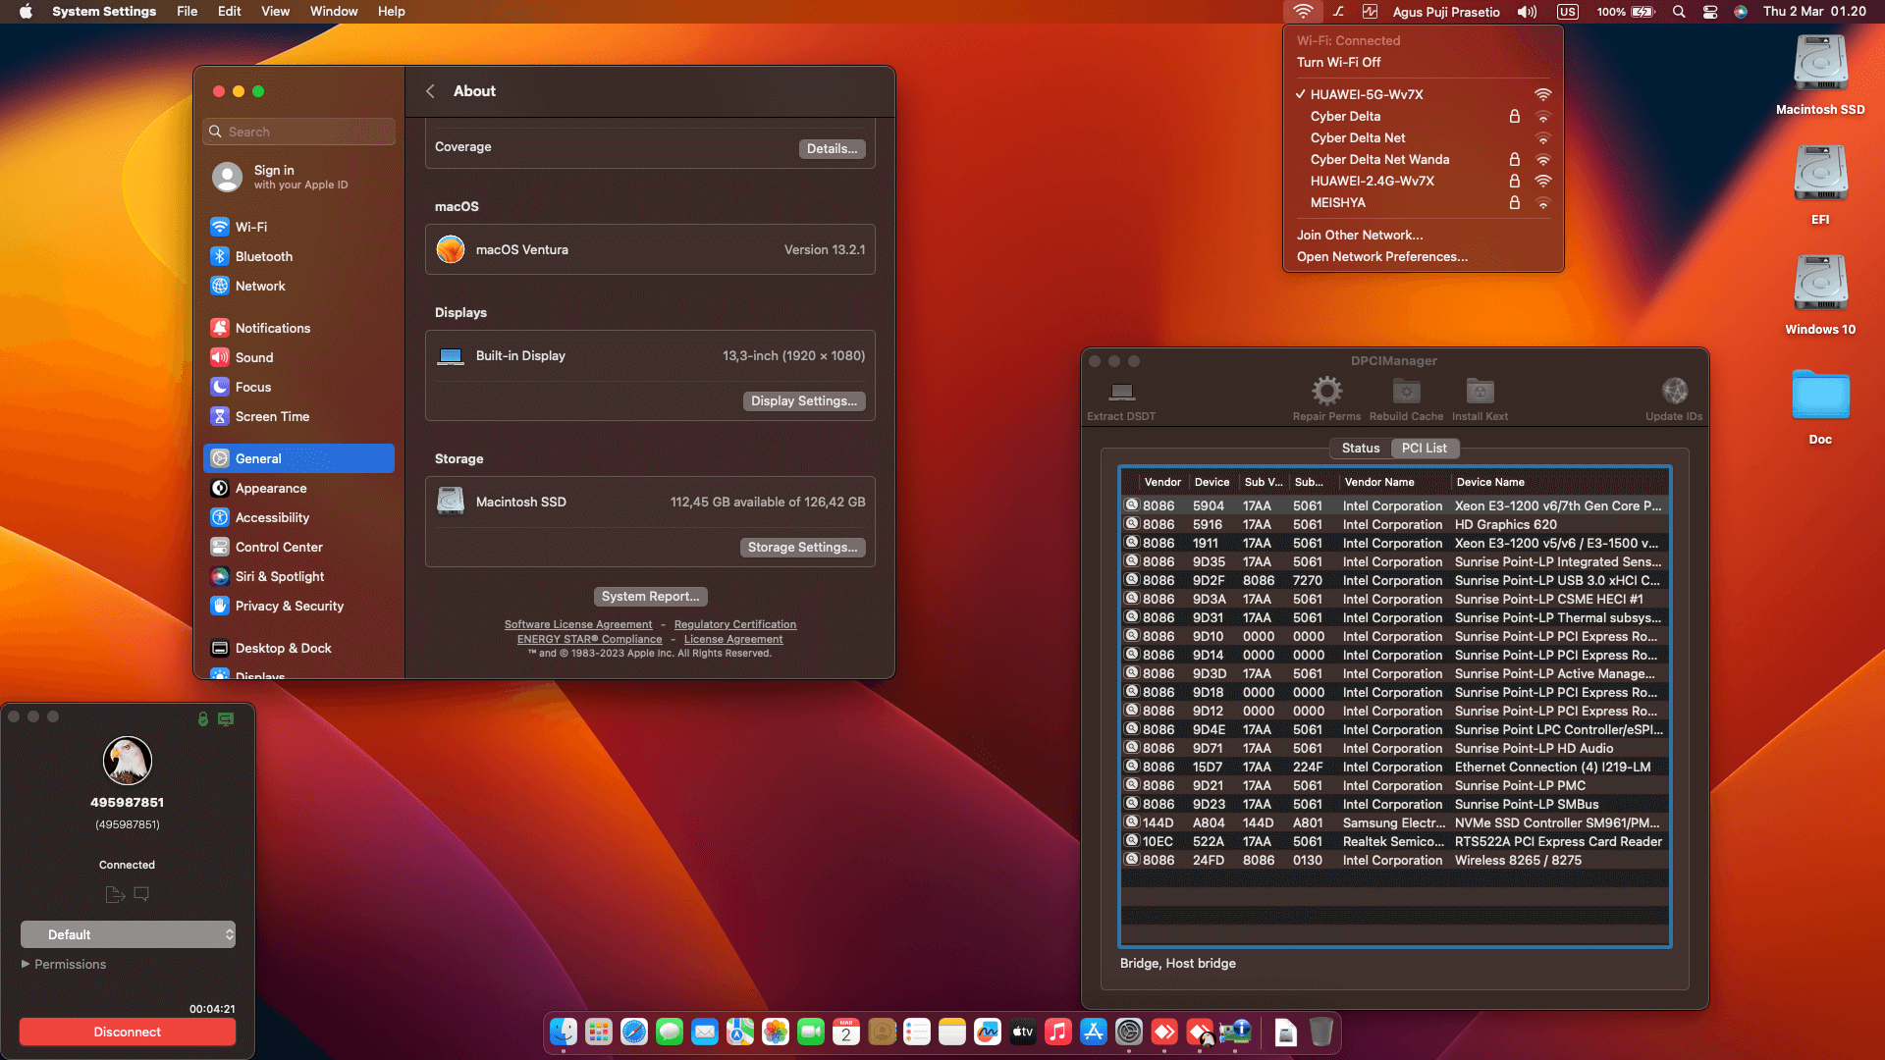Expand the Permissions section
Viewport: 1885px width, 1060px height.
pyautogui.click(x=63, y=964)
